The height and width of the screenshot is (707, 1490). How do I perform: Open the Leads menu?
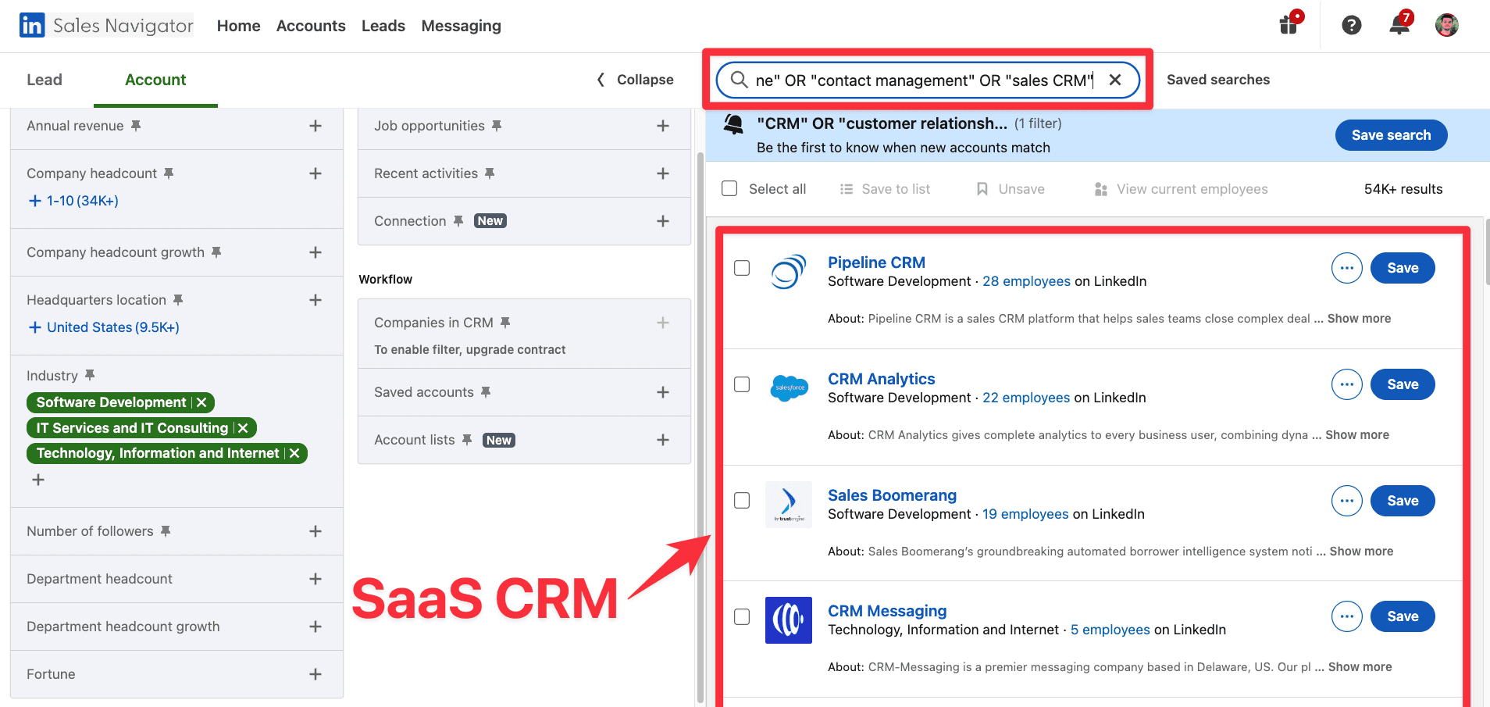coord(383,26)
